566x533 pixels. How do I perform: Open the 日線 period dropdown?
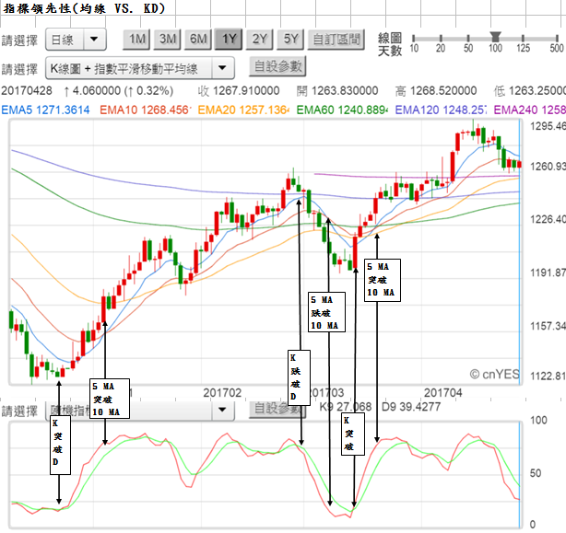point(76,40)
